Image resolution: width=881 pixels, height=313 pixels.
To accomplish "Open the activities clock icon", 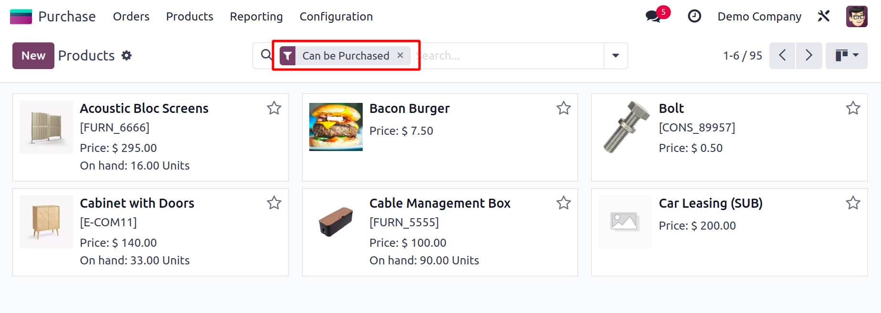I will tap(694, 17).
